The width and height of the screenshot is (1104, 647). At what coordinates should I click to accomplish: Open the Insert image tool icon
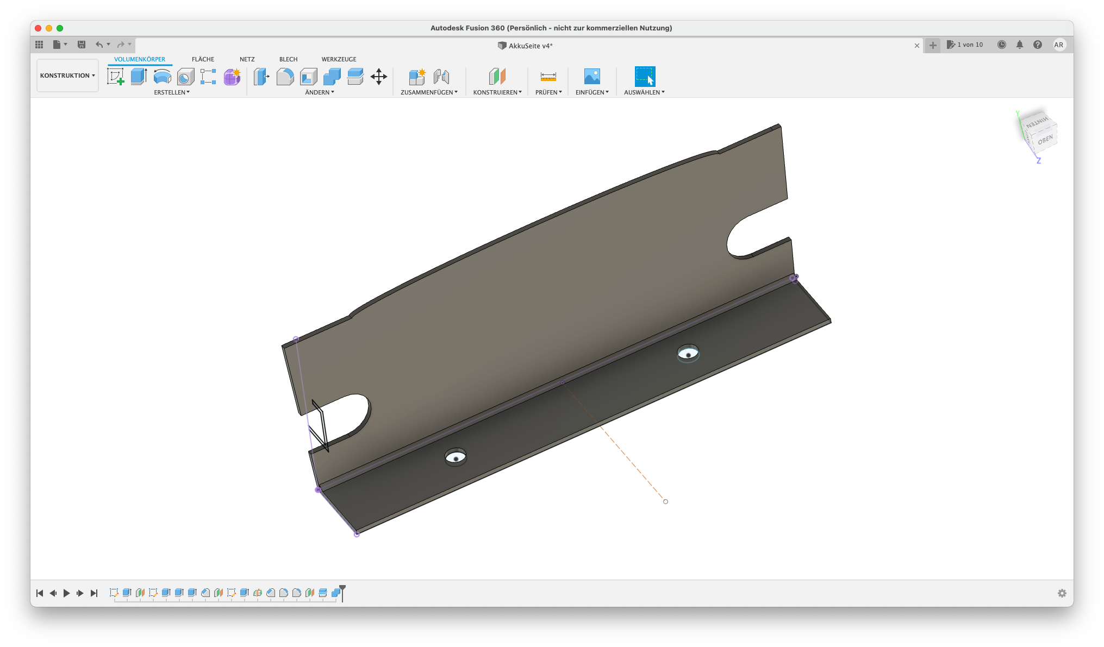591,77
